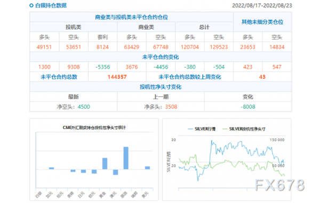Click the 商业类 column group header
This screenshot has height=203, width=320.
click(146, 27)
